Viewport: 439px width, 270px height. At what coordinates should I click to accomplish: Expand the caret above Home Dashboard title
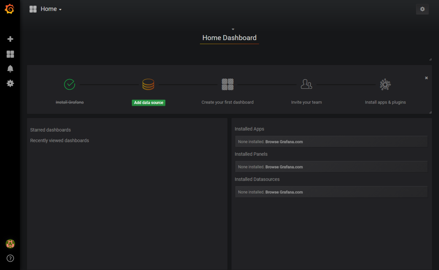click(x=233, y=29)
